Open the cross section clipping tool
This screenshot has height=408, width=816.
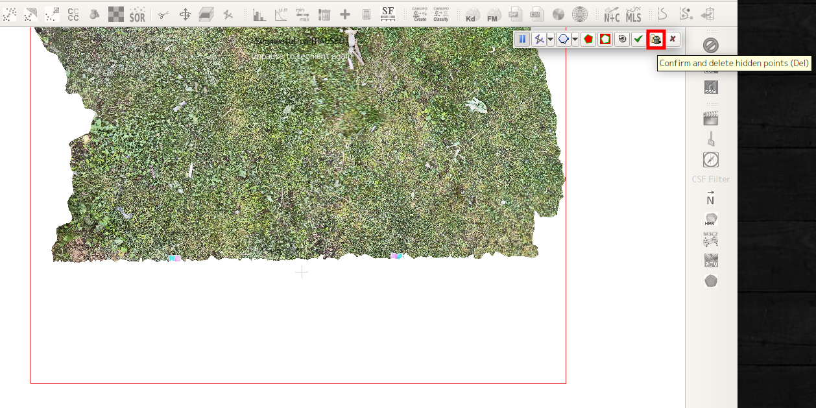tap(206, 14)
